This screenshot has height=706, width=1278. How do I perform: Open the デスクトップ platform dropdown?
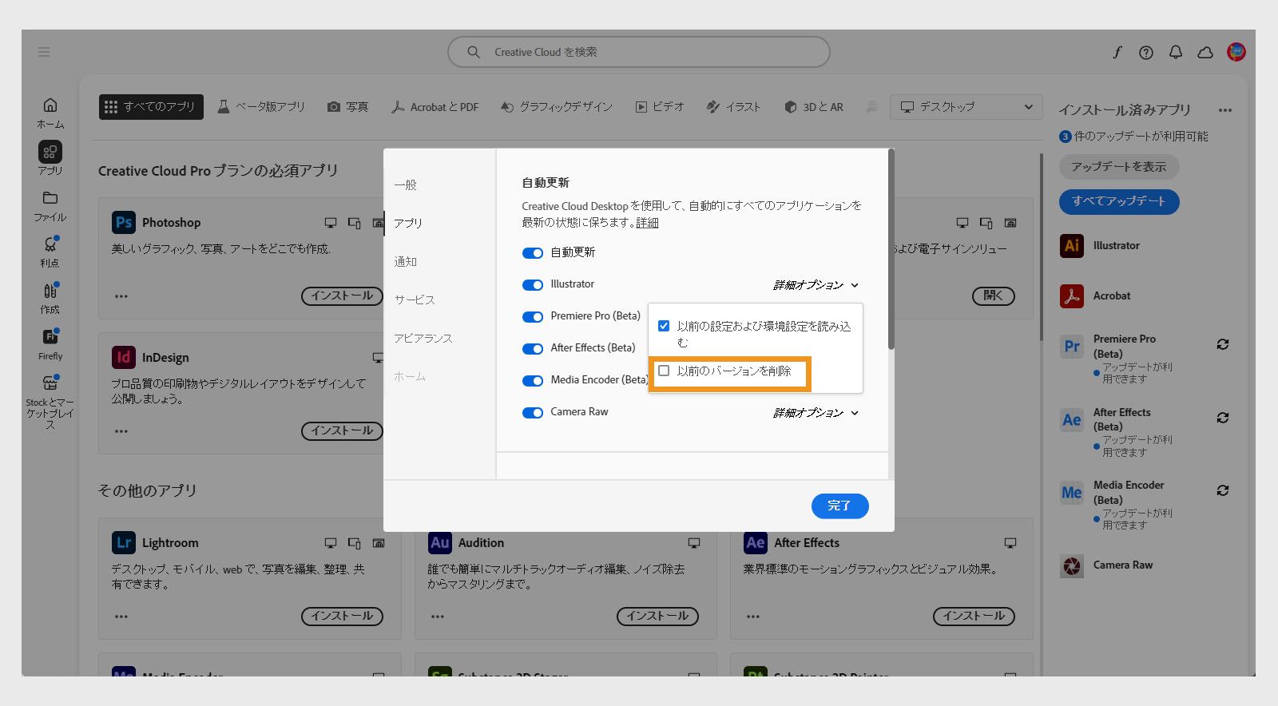pos(966,107)
